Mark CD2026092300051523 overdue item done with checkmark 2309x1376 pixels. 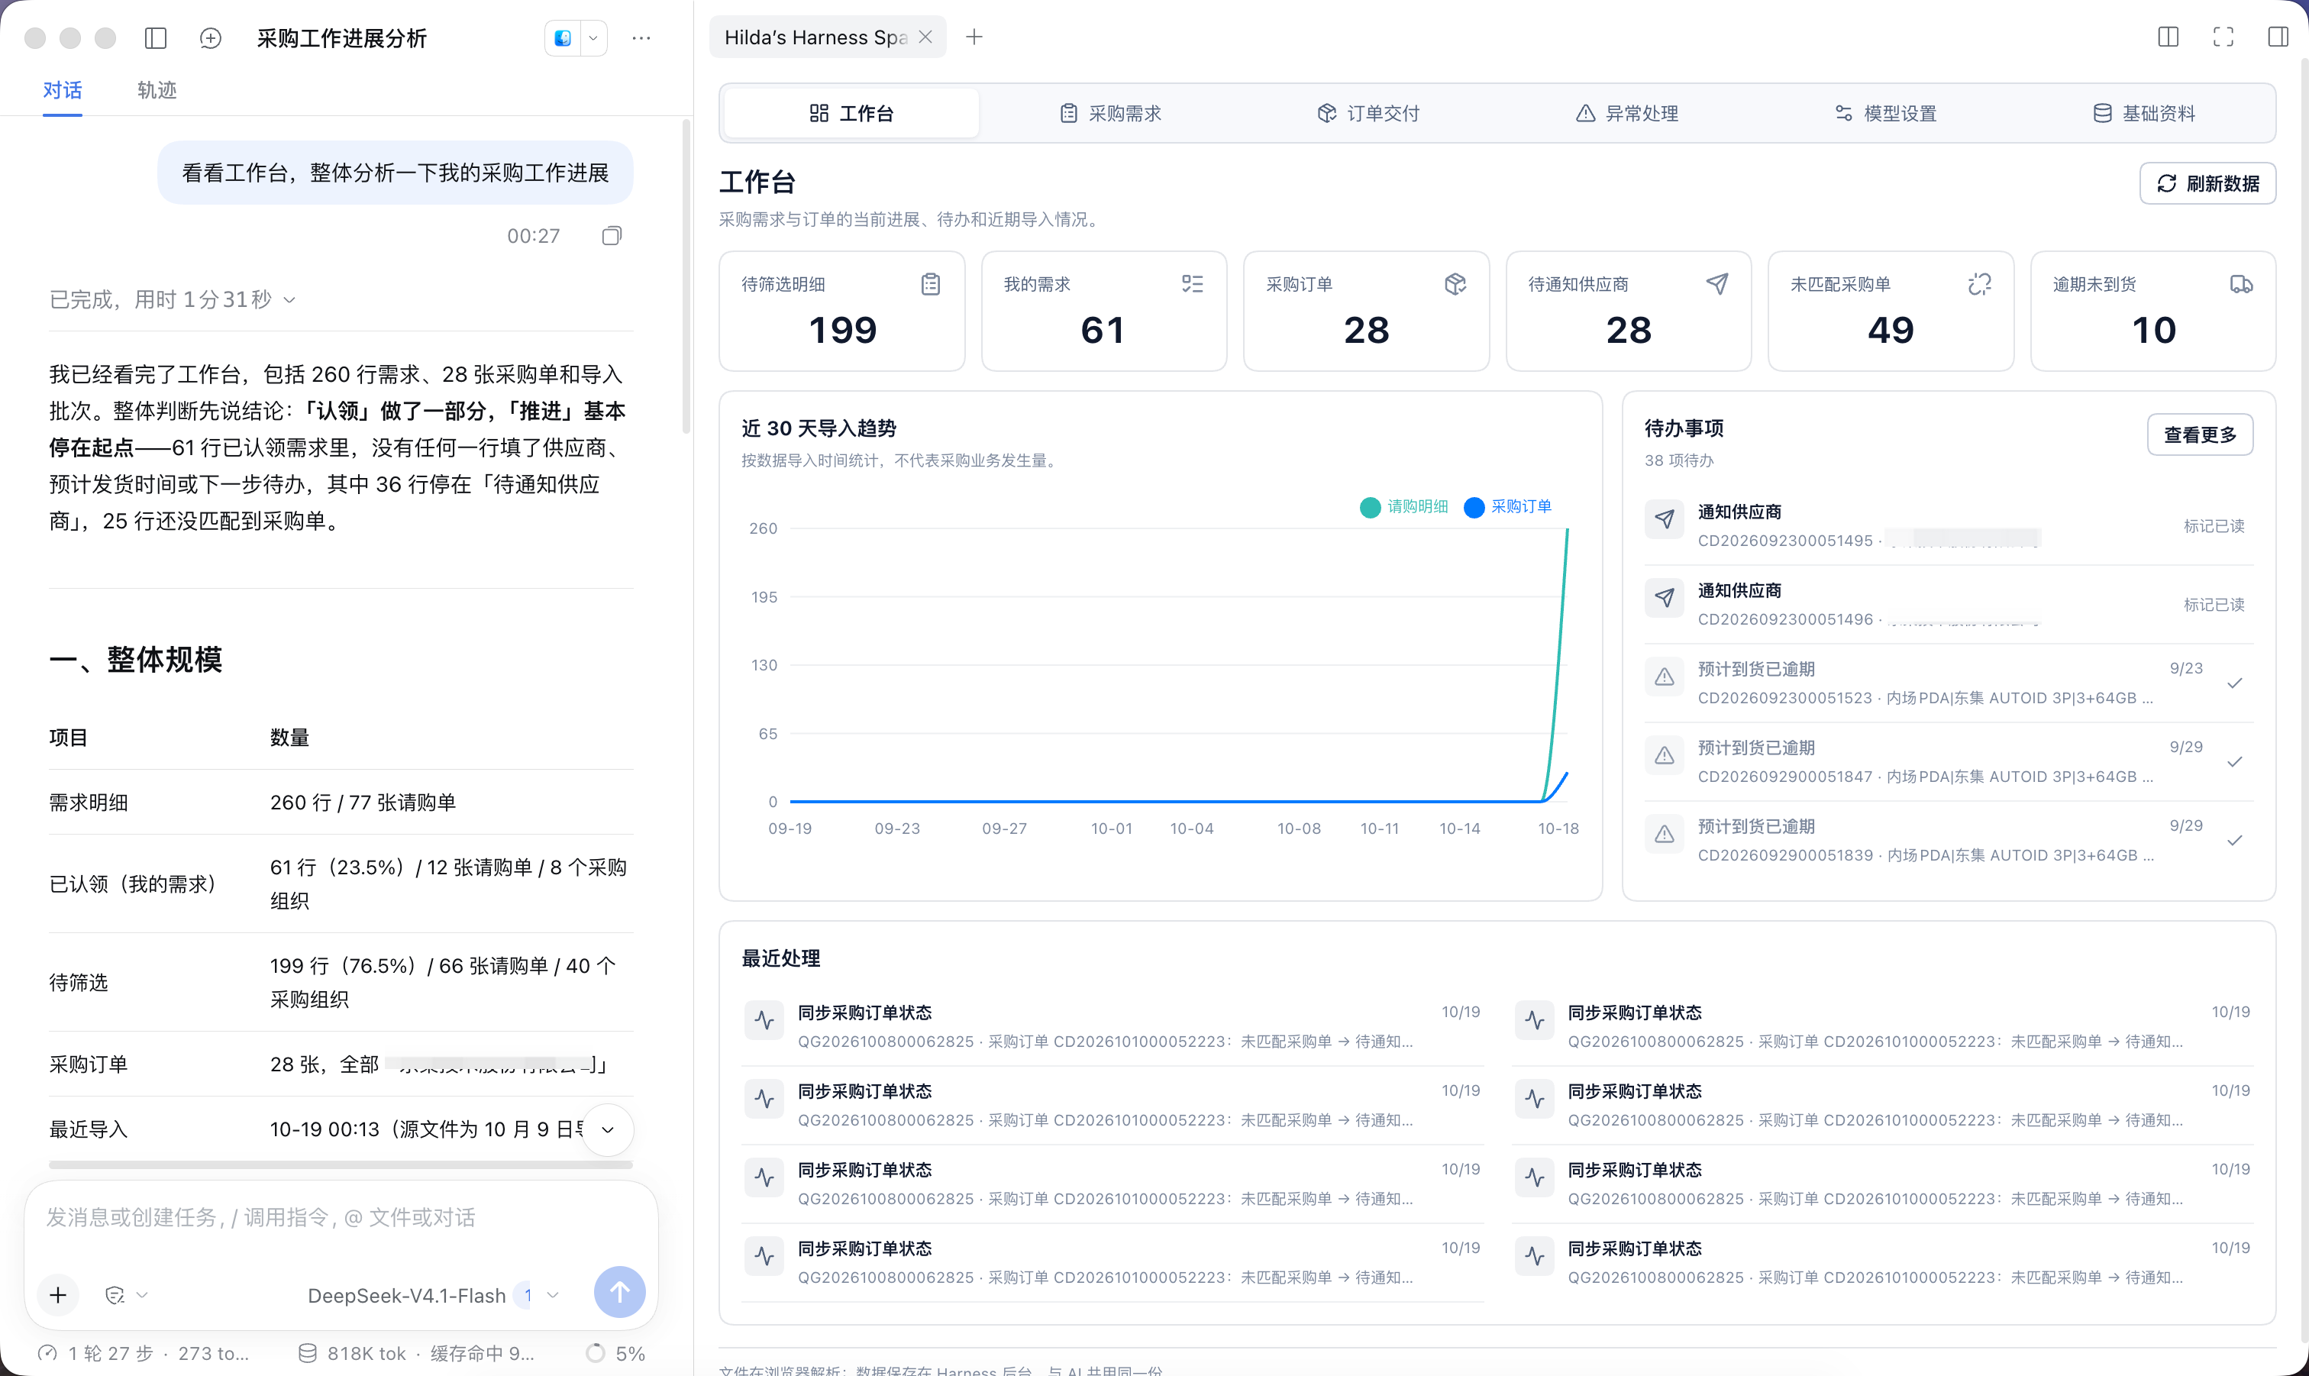[x=2235, y=683]
